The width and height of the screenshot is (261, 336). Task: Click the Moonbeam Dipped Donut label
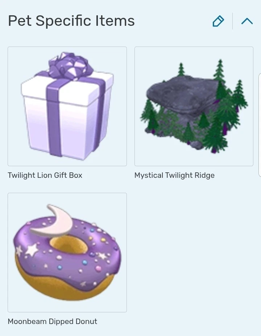53,321
